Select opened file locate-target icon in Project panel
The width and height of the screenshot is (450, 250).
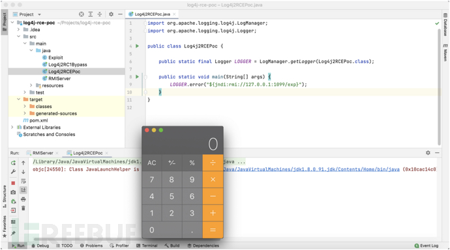pyautogui.click(x=82, y=14)
